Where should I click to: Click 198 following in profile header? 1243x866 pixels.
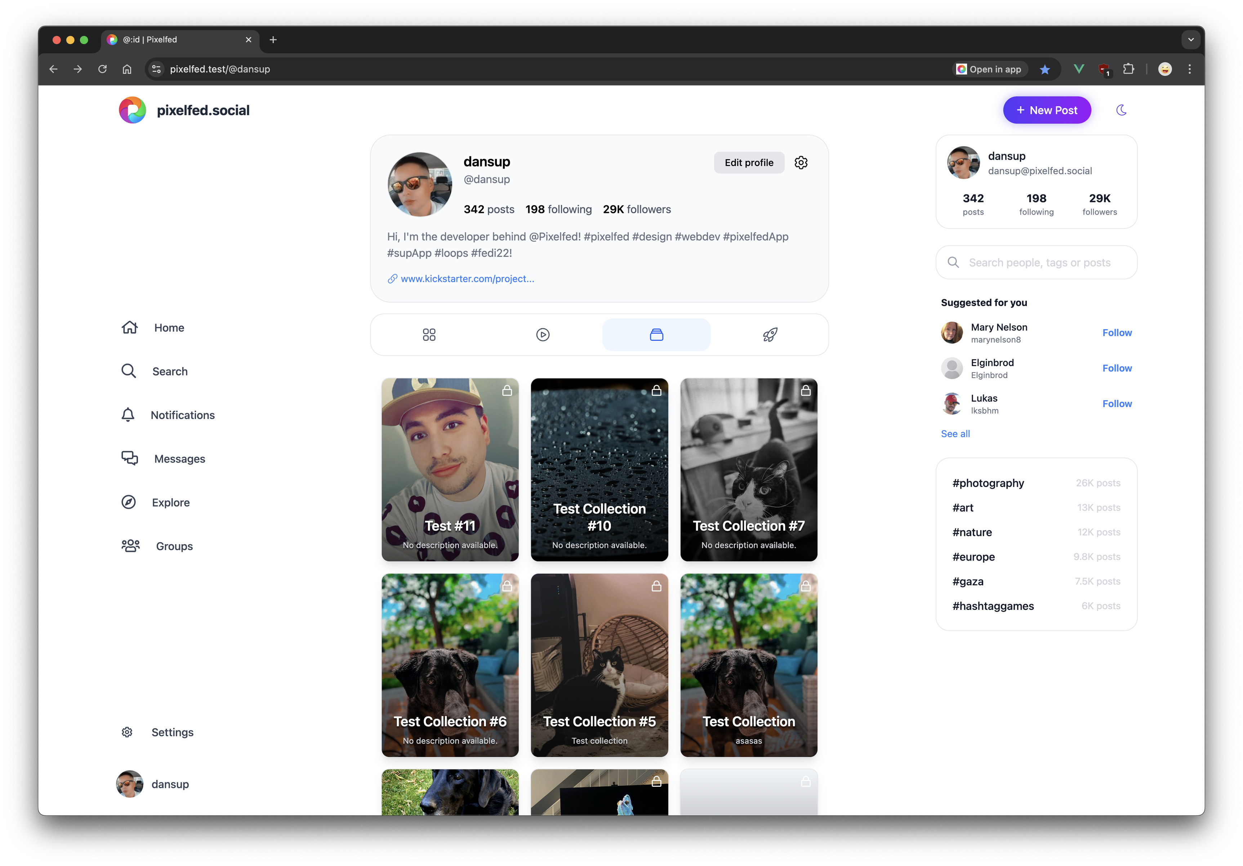click(558, 209)
